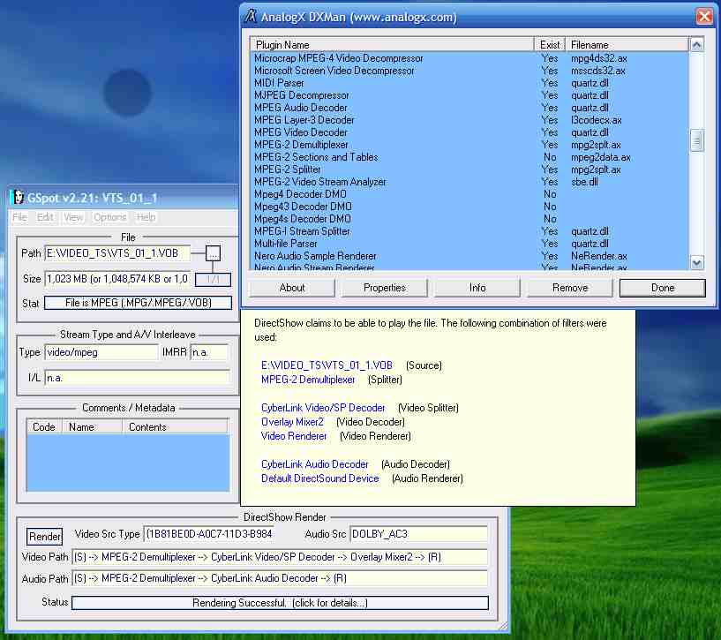Sort by the Exist column header
721x640 pixels.
[x=550, y=45]
